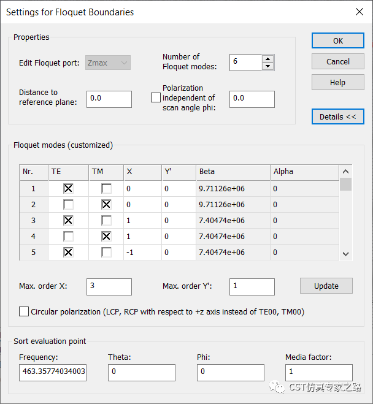Click the Cancel button

point(337,61)
